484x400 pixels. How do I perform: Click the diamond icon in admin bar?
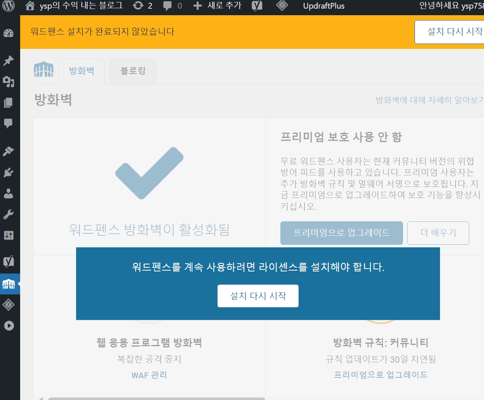pyautogui.click(x=282, y=5)
